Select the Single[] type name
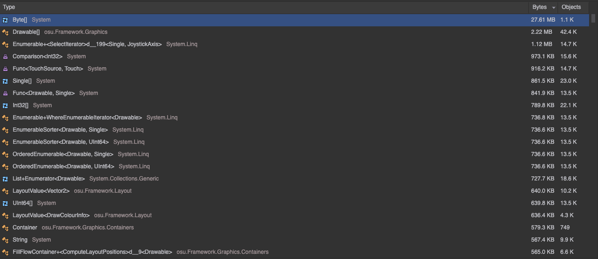Viewport: 598px width, 259px height. click(x=22, y=81)
